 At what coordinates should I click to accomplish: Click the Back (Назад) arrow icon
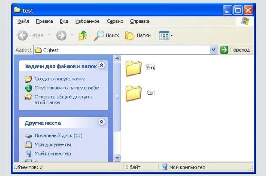coord(22,35)
